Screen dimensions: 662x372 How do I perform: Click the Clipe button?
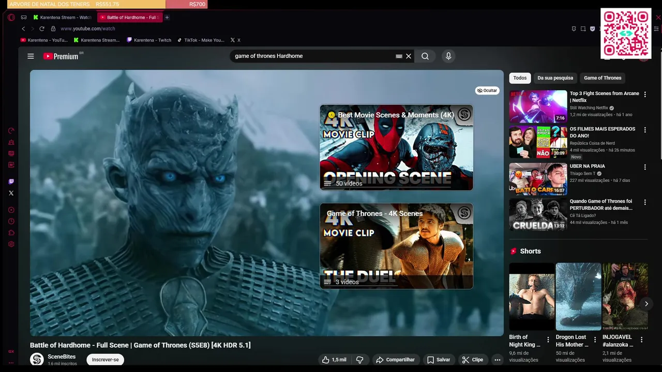pos(473,360)
